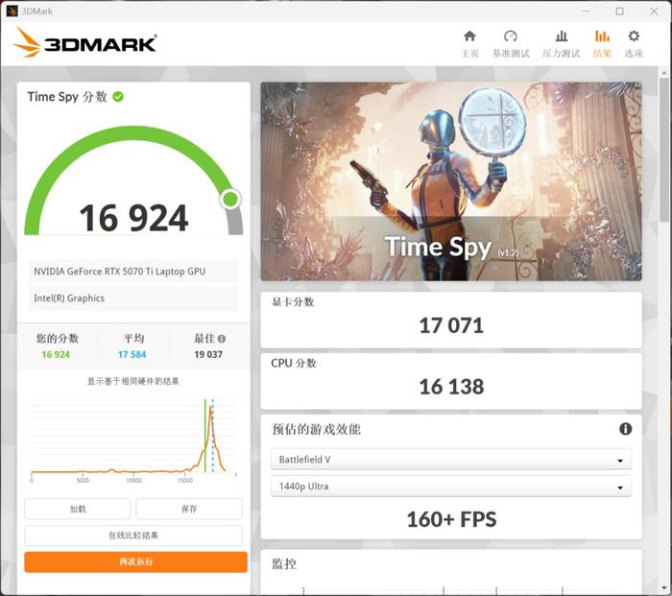
Task: Click 在线比较结果 to compare results online
Action: [133, 536]
